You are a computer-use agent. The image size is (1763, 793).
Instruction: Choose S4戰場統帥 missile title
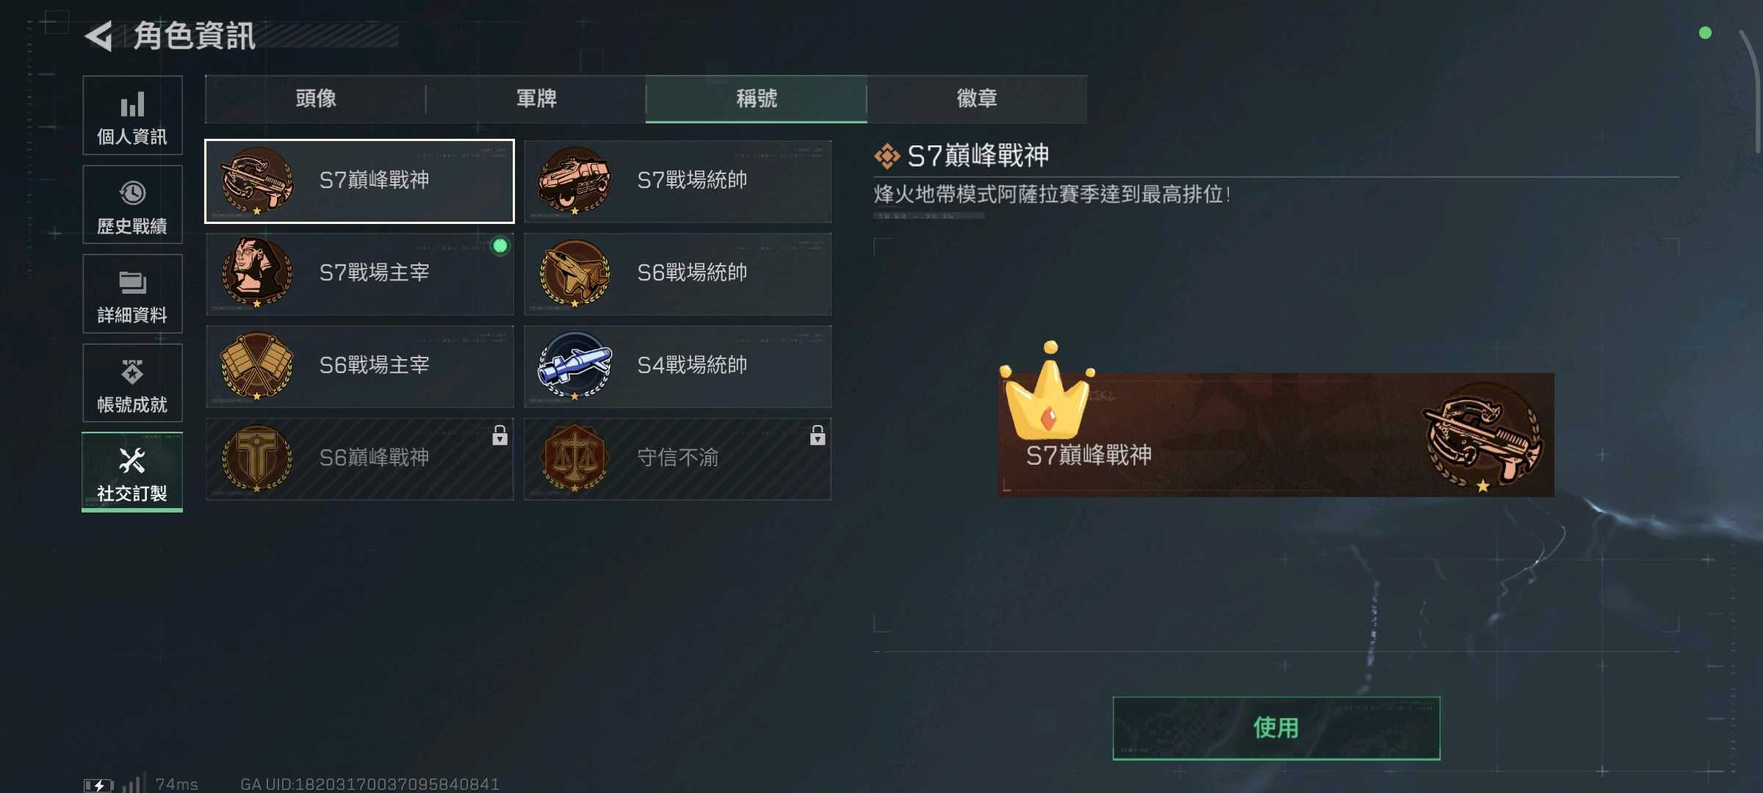[677, 366]
